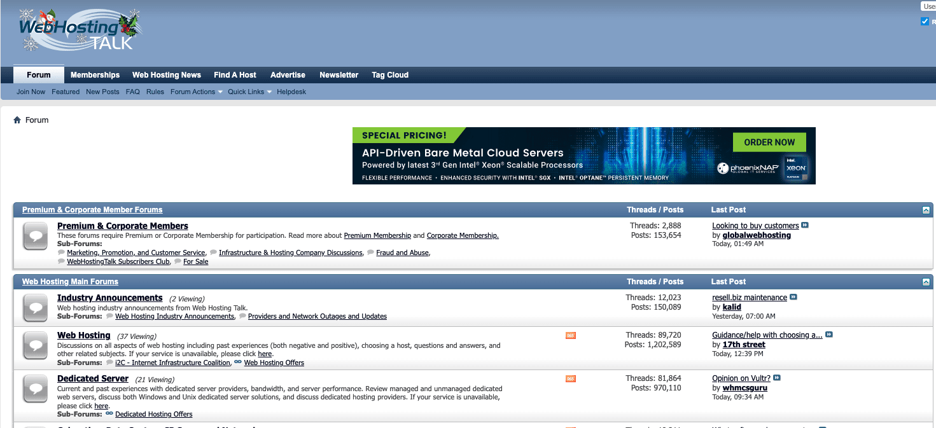
Task: Click the RSS icon for Dedicated Server forum
Action: (x=569, y=378)
